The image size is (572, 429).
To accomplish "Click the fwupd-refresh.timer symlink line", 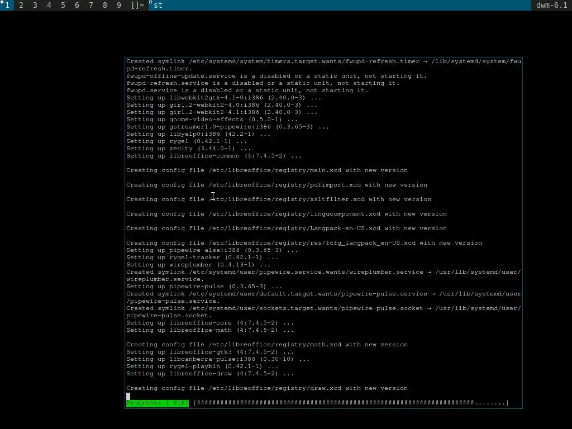I will pos(323,65).
